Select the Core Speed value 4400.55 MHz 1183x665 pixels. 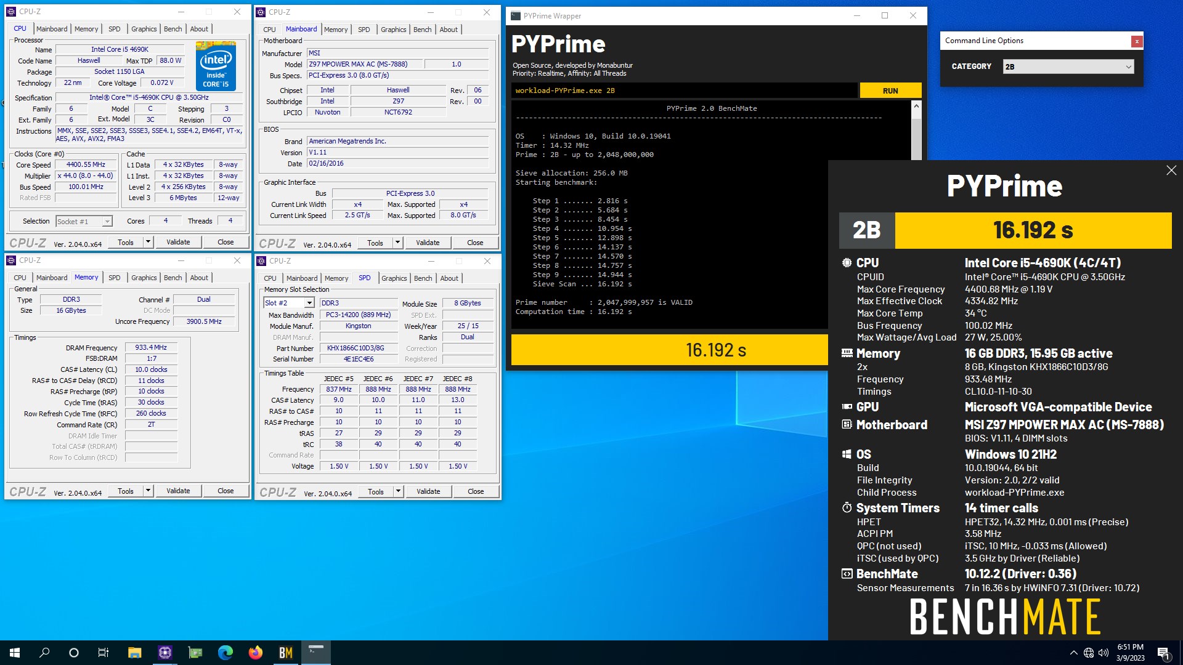(x=86, y=164)
